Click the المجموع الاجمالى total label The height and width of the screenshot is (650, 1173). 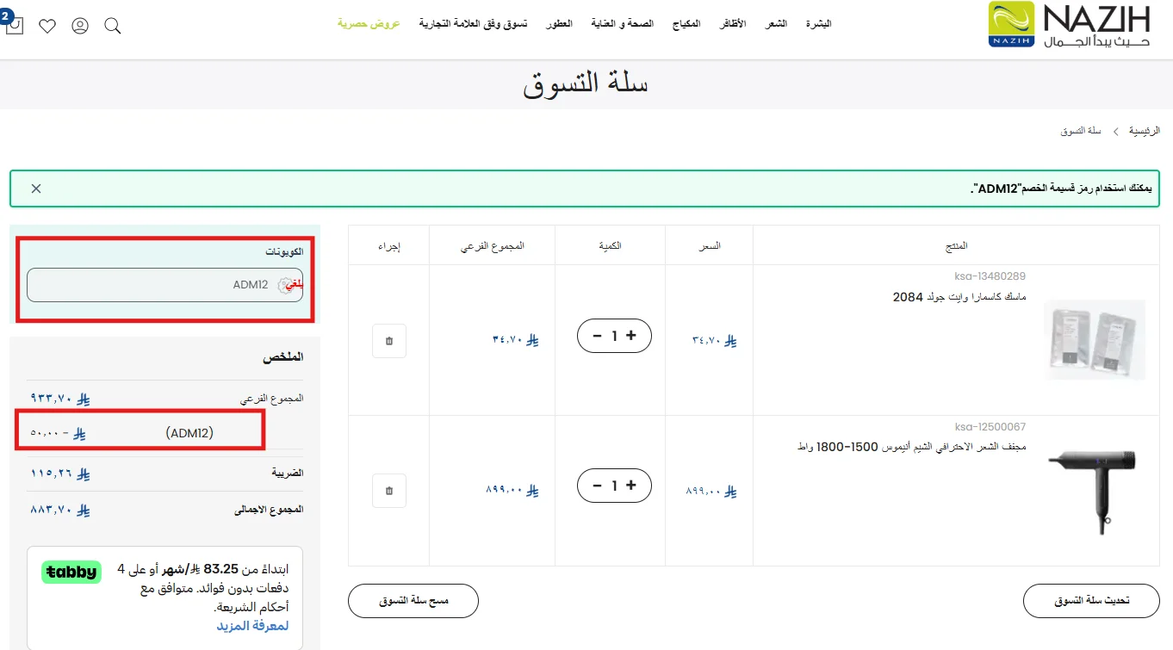pos(269,510)
